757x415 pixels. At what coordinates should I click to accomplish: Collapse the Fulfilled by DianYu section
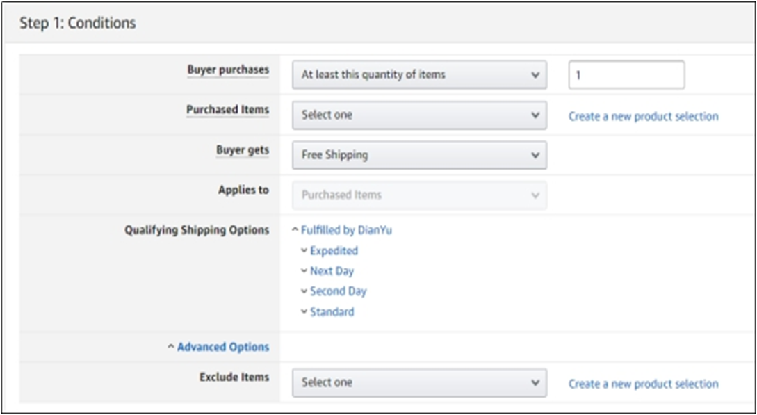345,230
